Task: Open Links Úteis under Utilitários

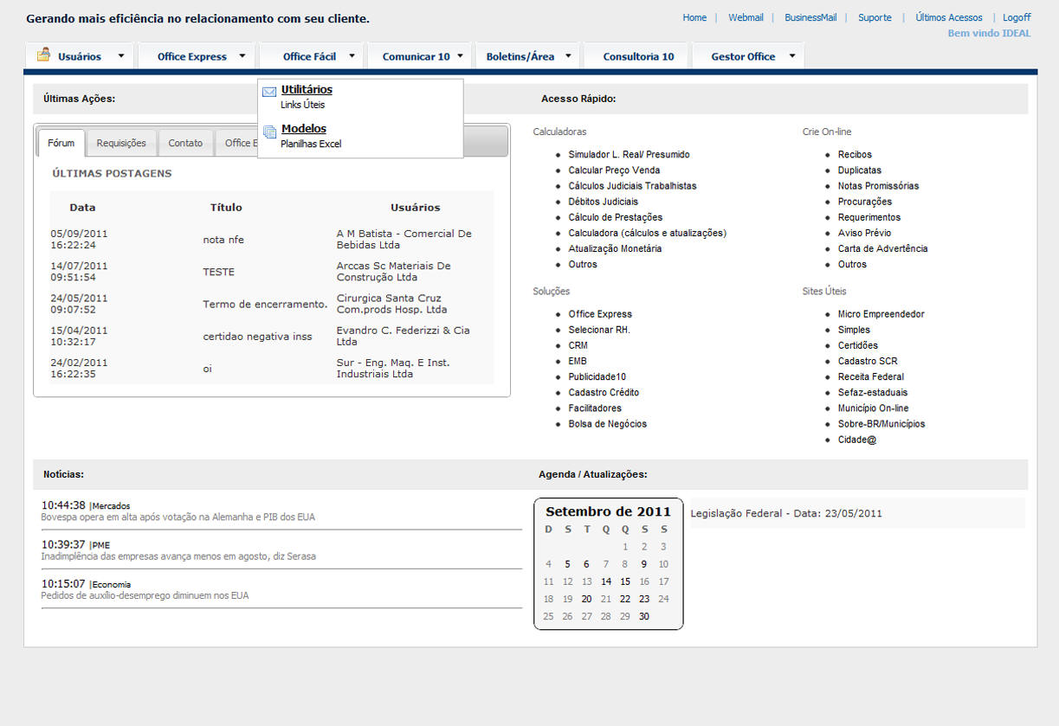Action: (x=303, y=106)
